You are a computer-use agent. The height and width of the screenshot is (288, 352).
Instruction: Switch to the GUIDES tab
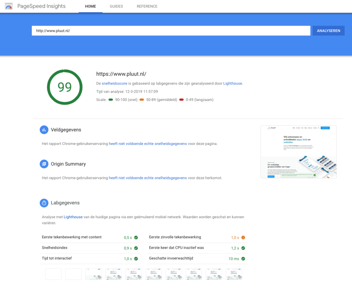coord(116,6)
